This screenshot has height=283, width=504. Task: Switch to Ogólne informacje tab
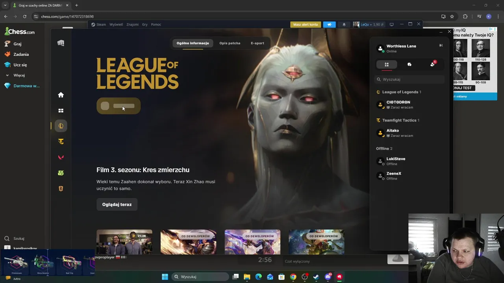tap(193, 43)
